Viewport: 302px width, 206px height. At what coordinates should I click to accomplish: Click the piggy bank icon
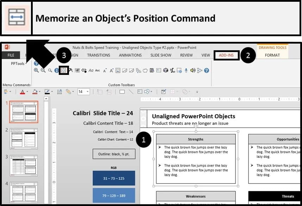[x=145, y=71]
